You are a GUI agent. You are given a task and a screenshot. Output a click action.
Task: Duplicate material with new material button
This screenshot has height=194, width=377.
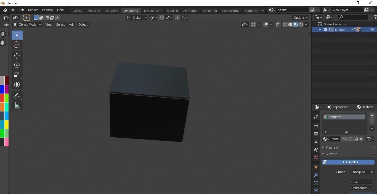pos(356,139)
